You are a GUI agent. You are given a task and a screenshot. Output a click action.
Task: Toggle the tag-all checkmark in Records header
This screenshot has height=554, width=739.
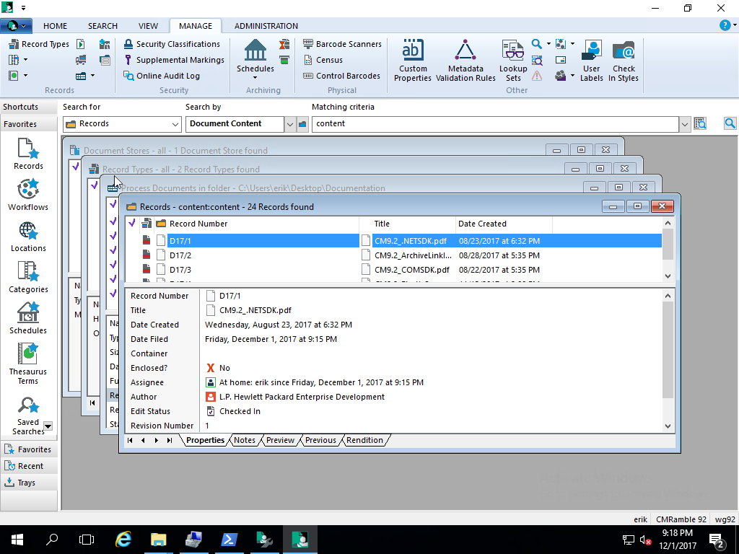pos(132,223)
